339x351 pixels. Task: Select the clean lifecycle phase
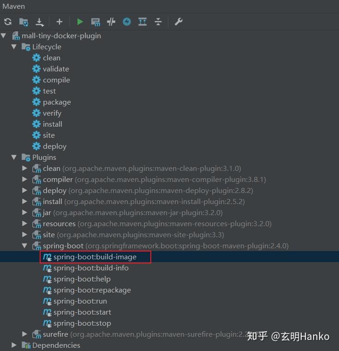pos(52,58)
